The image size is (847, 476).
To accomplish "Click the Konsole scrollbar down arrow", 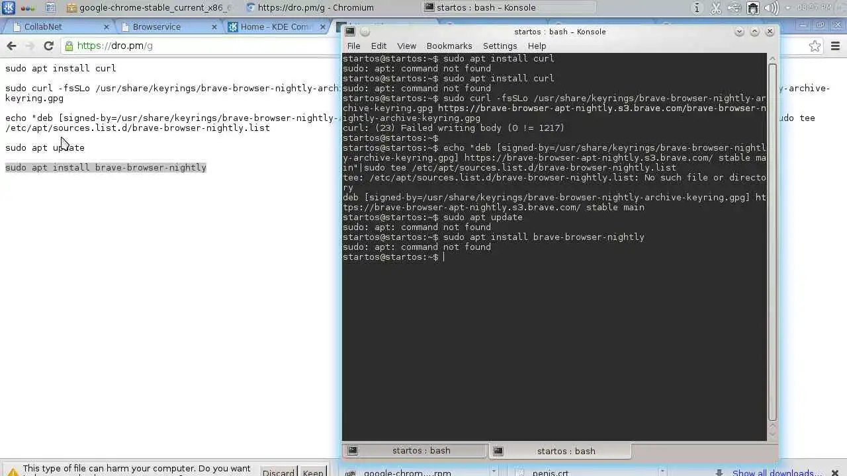I will pos(772,434).
